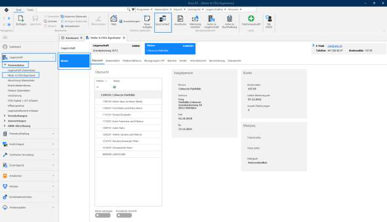This screenshot has height=222, width=387.
Task: Click the person icon at ribbon's right end
Action: coord(268,18)
